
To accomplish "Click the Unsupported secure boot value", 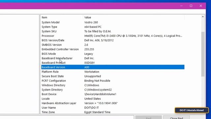I will (x=93, y=76).
